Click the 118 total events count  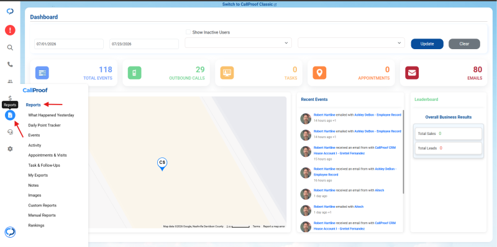106,70
